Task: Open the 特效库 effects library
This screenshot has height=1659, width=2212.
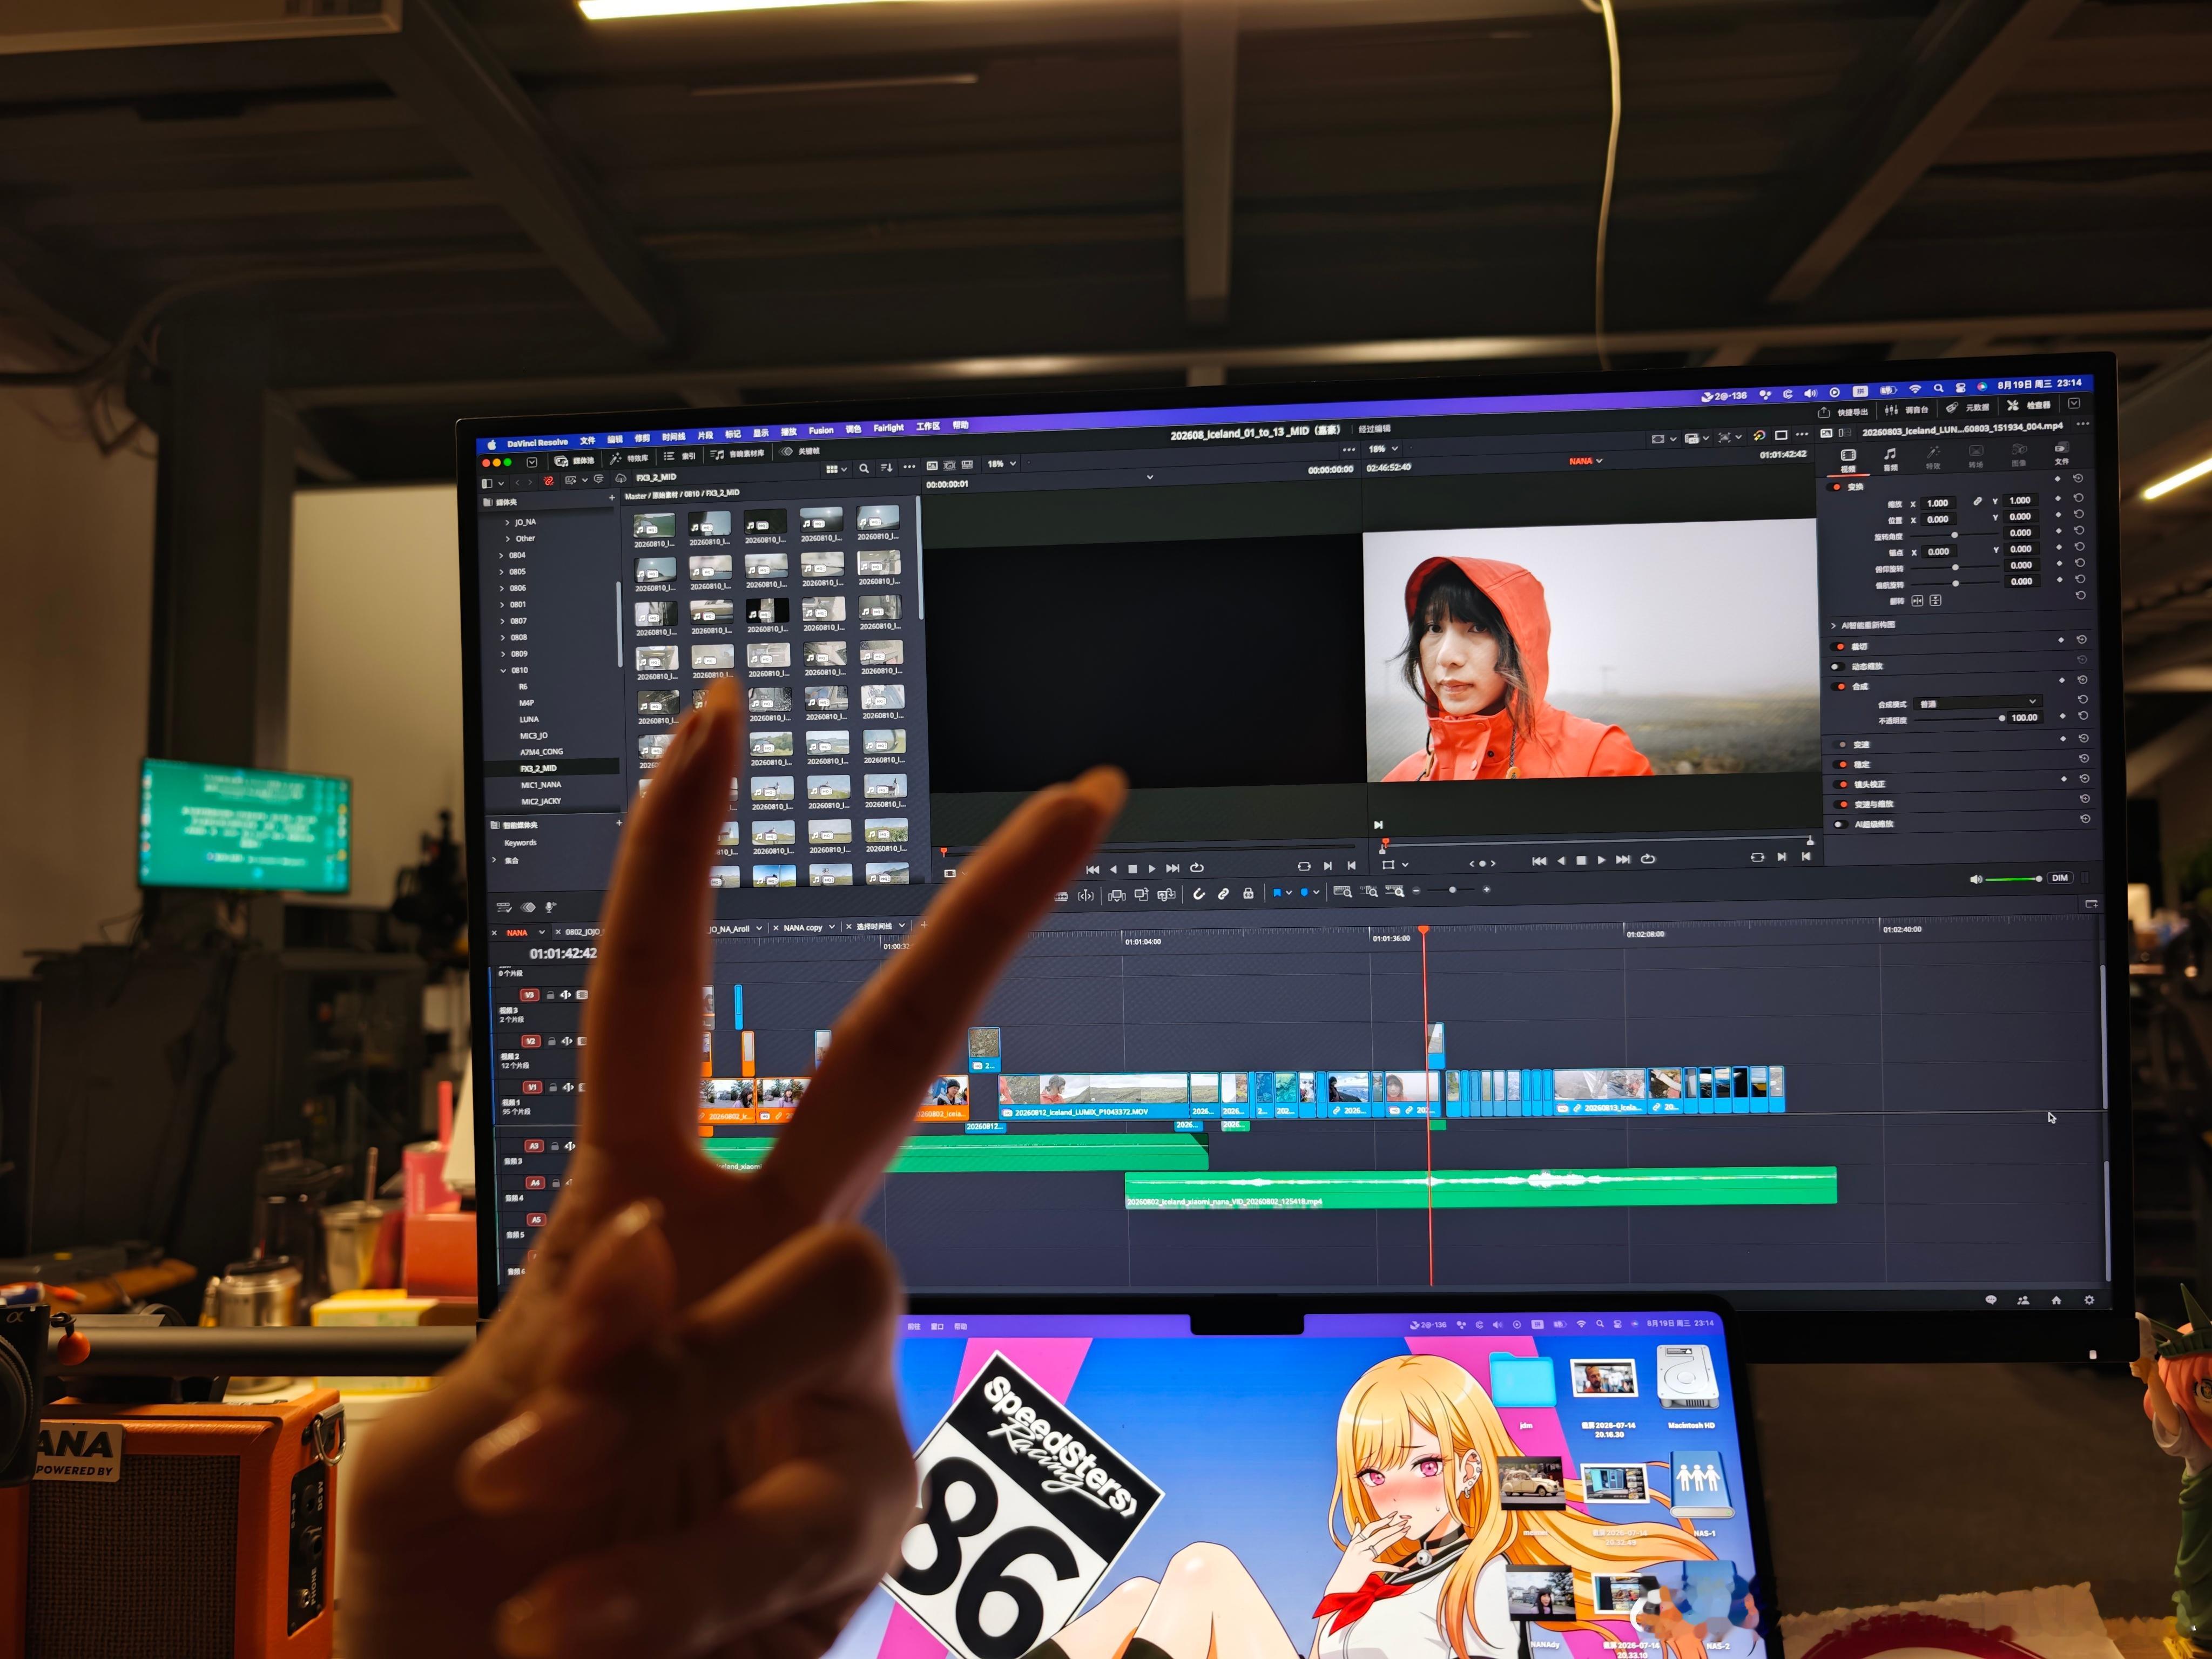Action: (x=630, y=458)
